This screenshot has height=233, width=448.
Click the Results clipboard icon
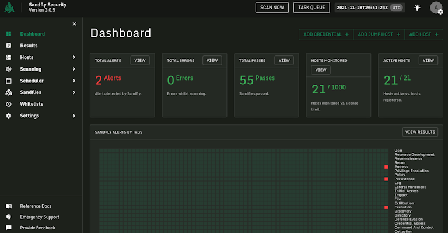9,46
